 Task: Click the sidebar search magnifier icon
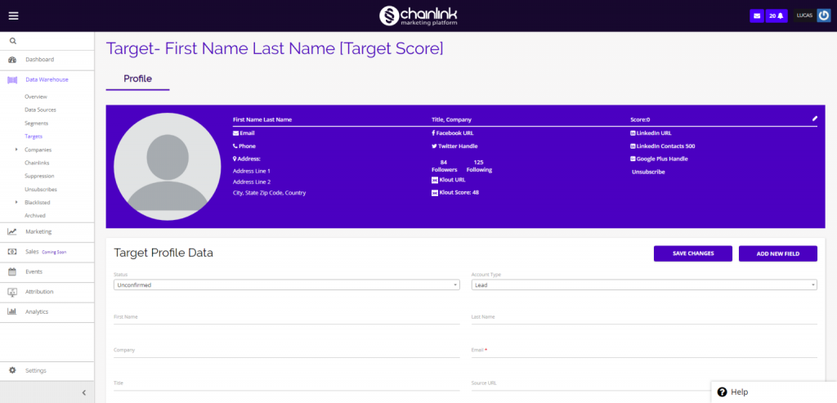point(13,41)
